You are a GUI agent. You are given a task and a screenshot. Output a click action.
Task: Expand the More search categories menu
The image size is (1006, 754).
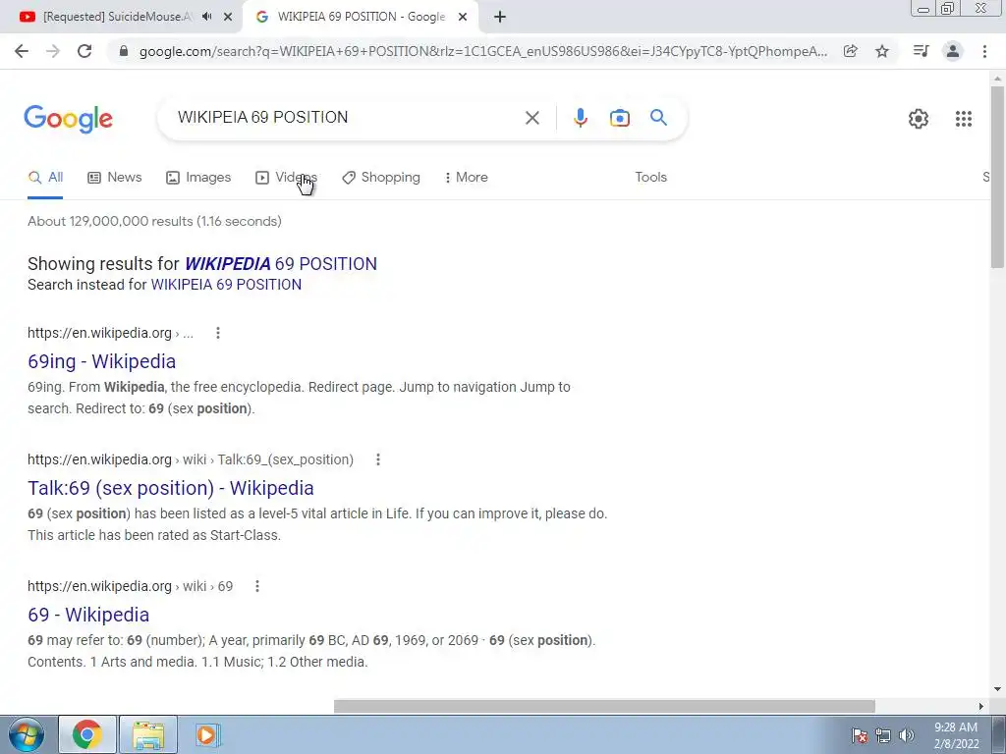point(467,178)
